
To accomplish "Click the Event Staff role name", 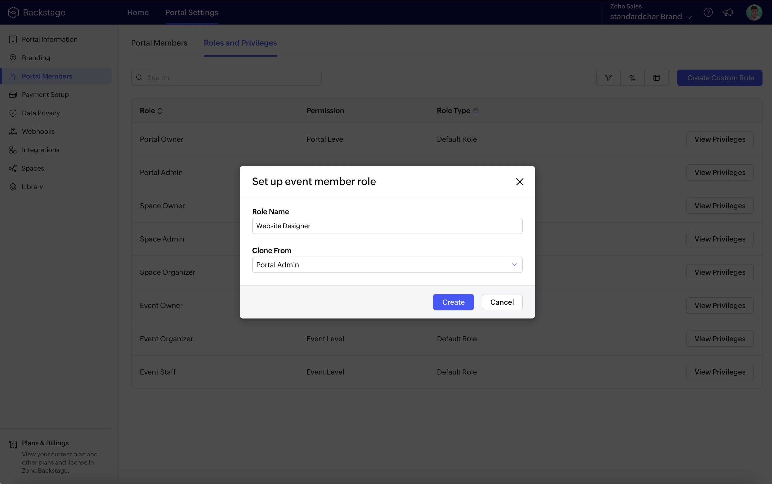I will 158,372.
